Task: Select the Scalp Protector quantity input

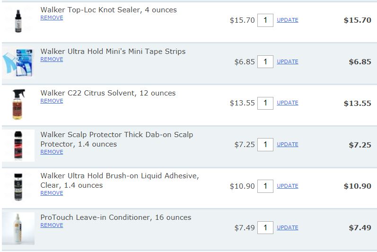Action: [x=265, y=144]
